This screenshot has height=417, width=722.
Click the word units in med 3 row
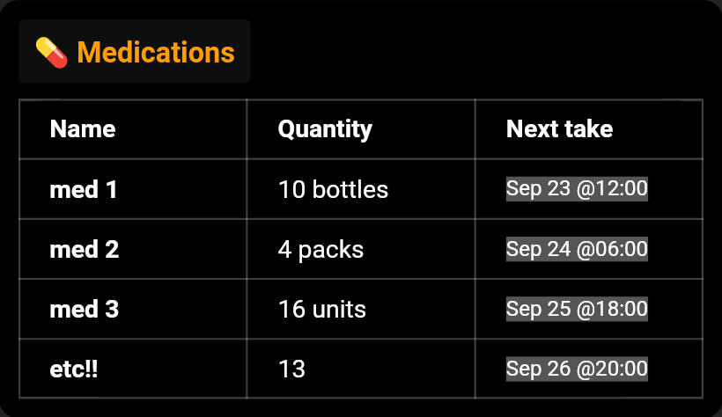point(339,309)
